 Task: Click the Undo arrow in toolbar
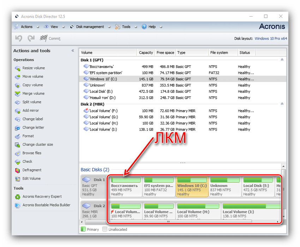click(x=19, y=38)
